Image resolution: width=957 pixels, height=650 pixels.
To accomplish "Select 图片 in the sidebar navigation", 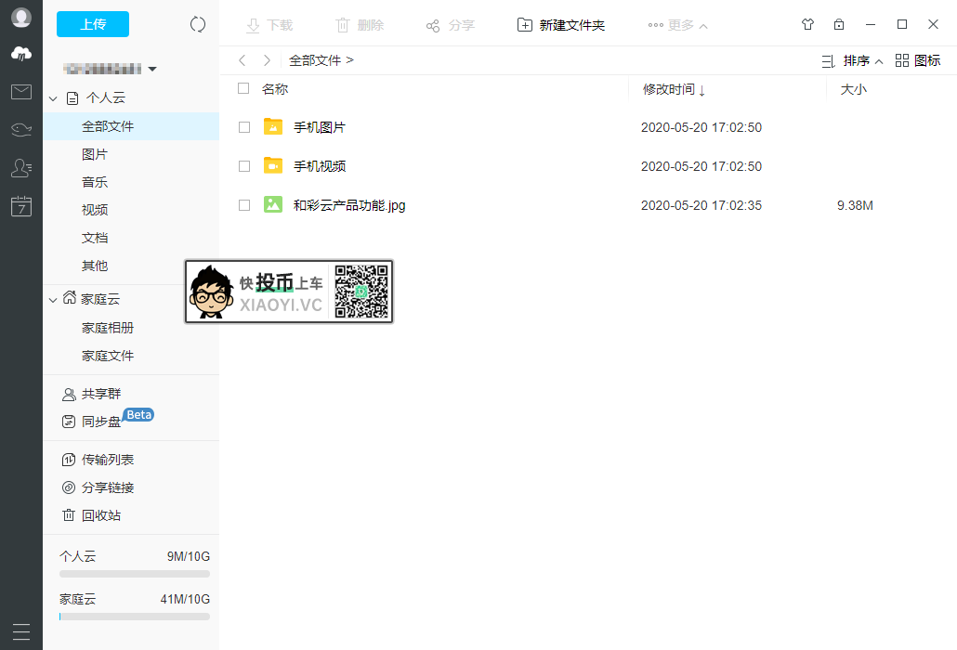I will pyautogui.click(x=93, y=153).
